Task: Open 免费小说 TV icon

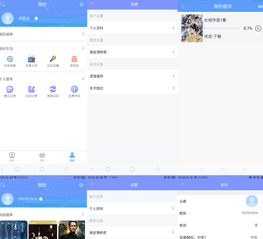Action: click(31, 59)
